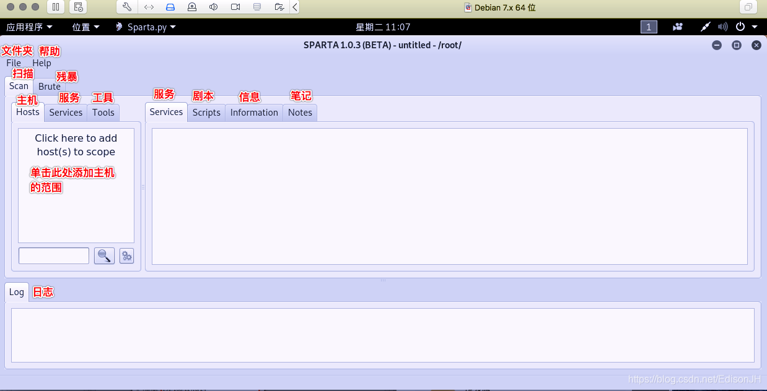
Task: Open the power menu in top panel
Action: [x=745, y=27]
